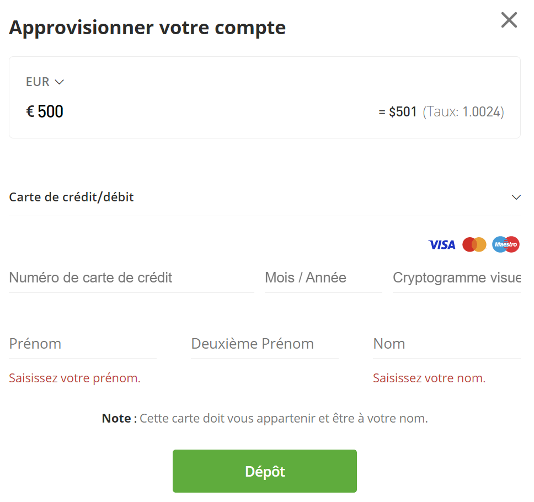
Task: Expand the currency selection chevron
Action: click(x=60, y=82)
